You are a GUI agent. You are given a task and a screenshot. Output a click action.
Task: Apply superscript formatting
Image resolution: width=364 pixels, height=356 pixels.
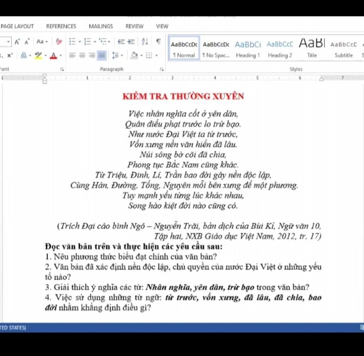10,55
